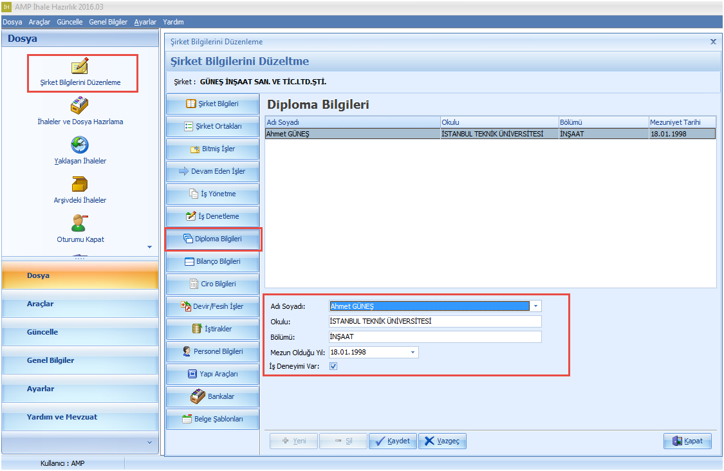Open Şirket Bilgilerini Düzenleme icon
The image size is (724, 471).
[x=80, y=67]
